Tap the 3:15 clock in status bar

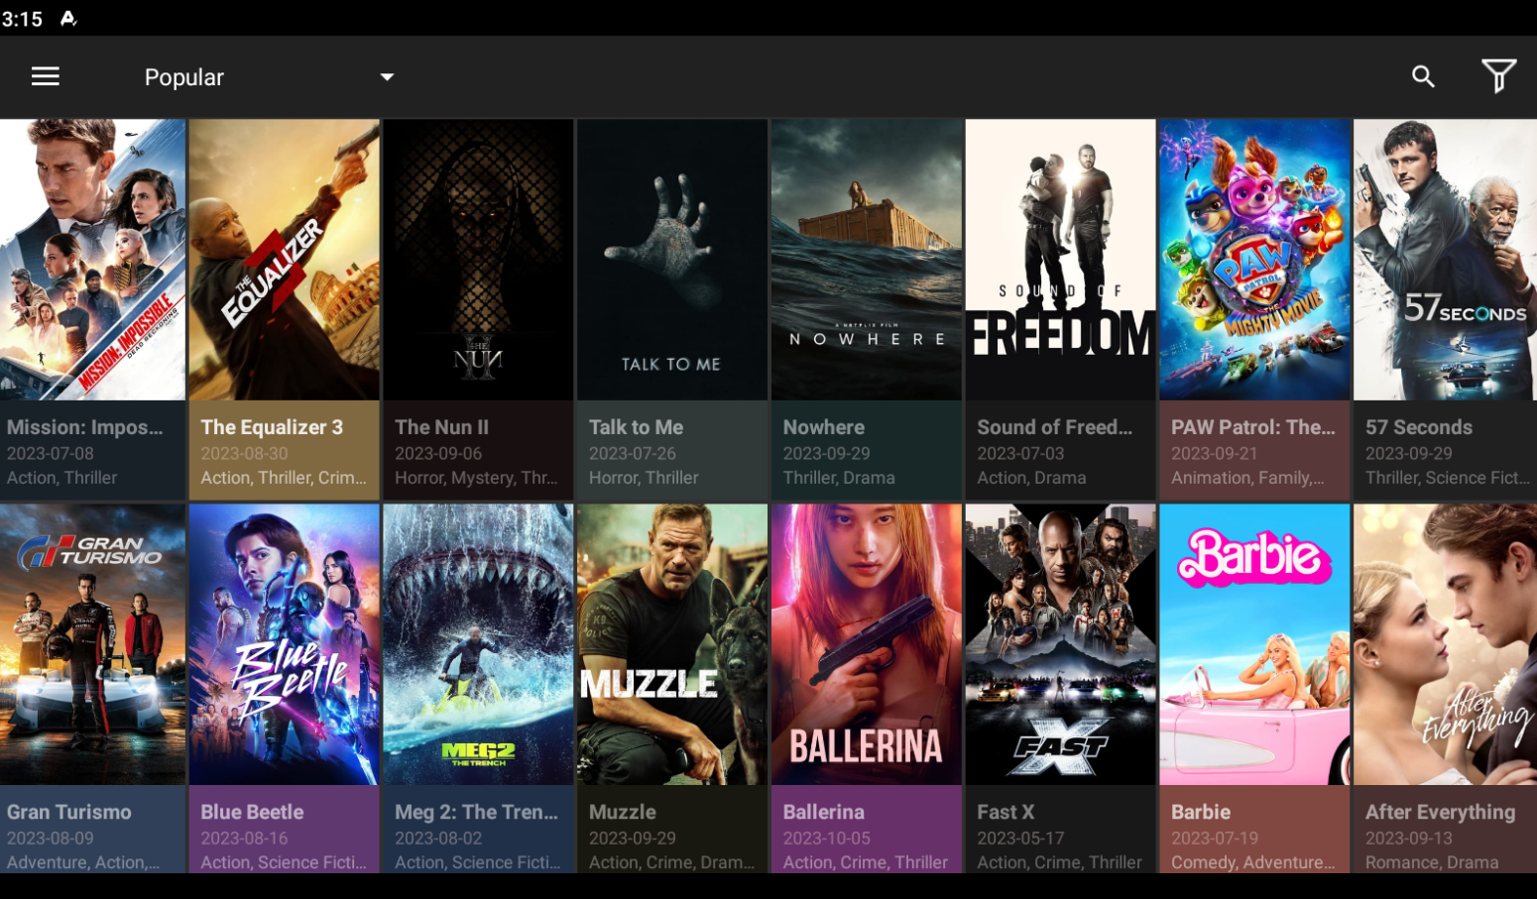22,19
